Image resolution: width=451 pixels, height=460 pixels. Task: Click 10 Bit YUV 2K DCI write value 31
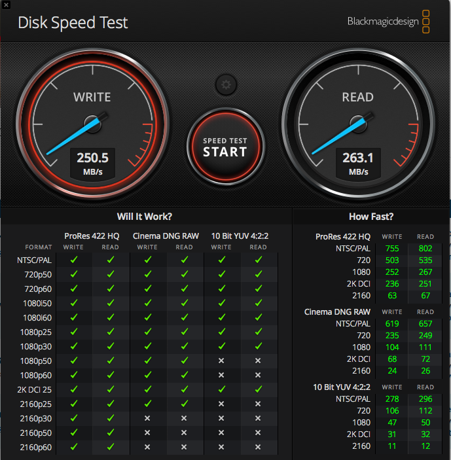pos(392,434)
